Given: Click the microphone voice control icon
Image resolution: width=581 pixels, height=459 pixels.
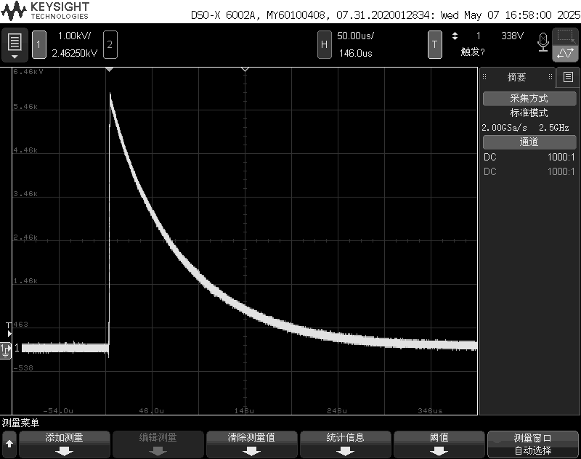Looking at the screenshot, I should 543,42.
